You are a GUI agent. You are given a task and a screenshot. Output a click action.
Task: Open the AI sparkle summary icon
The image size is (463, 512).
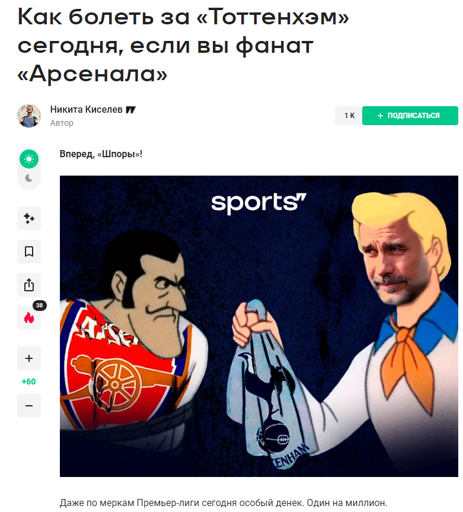coord(29,218)
